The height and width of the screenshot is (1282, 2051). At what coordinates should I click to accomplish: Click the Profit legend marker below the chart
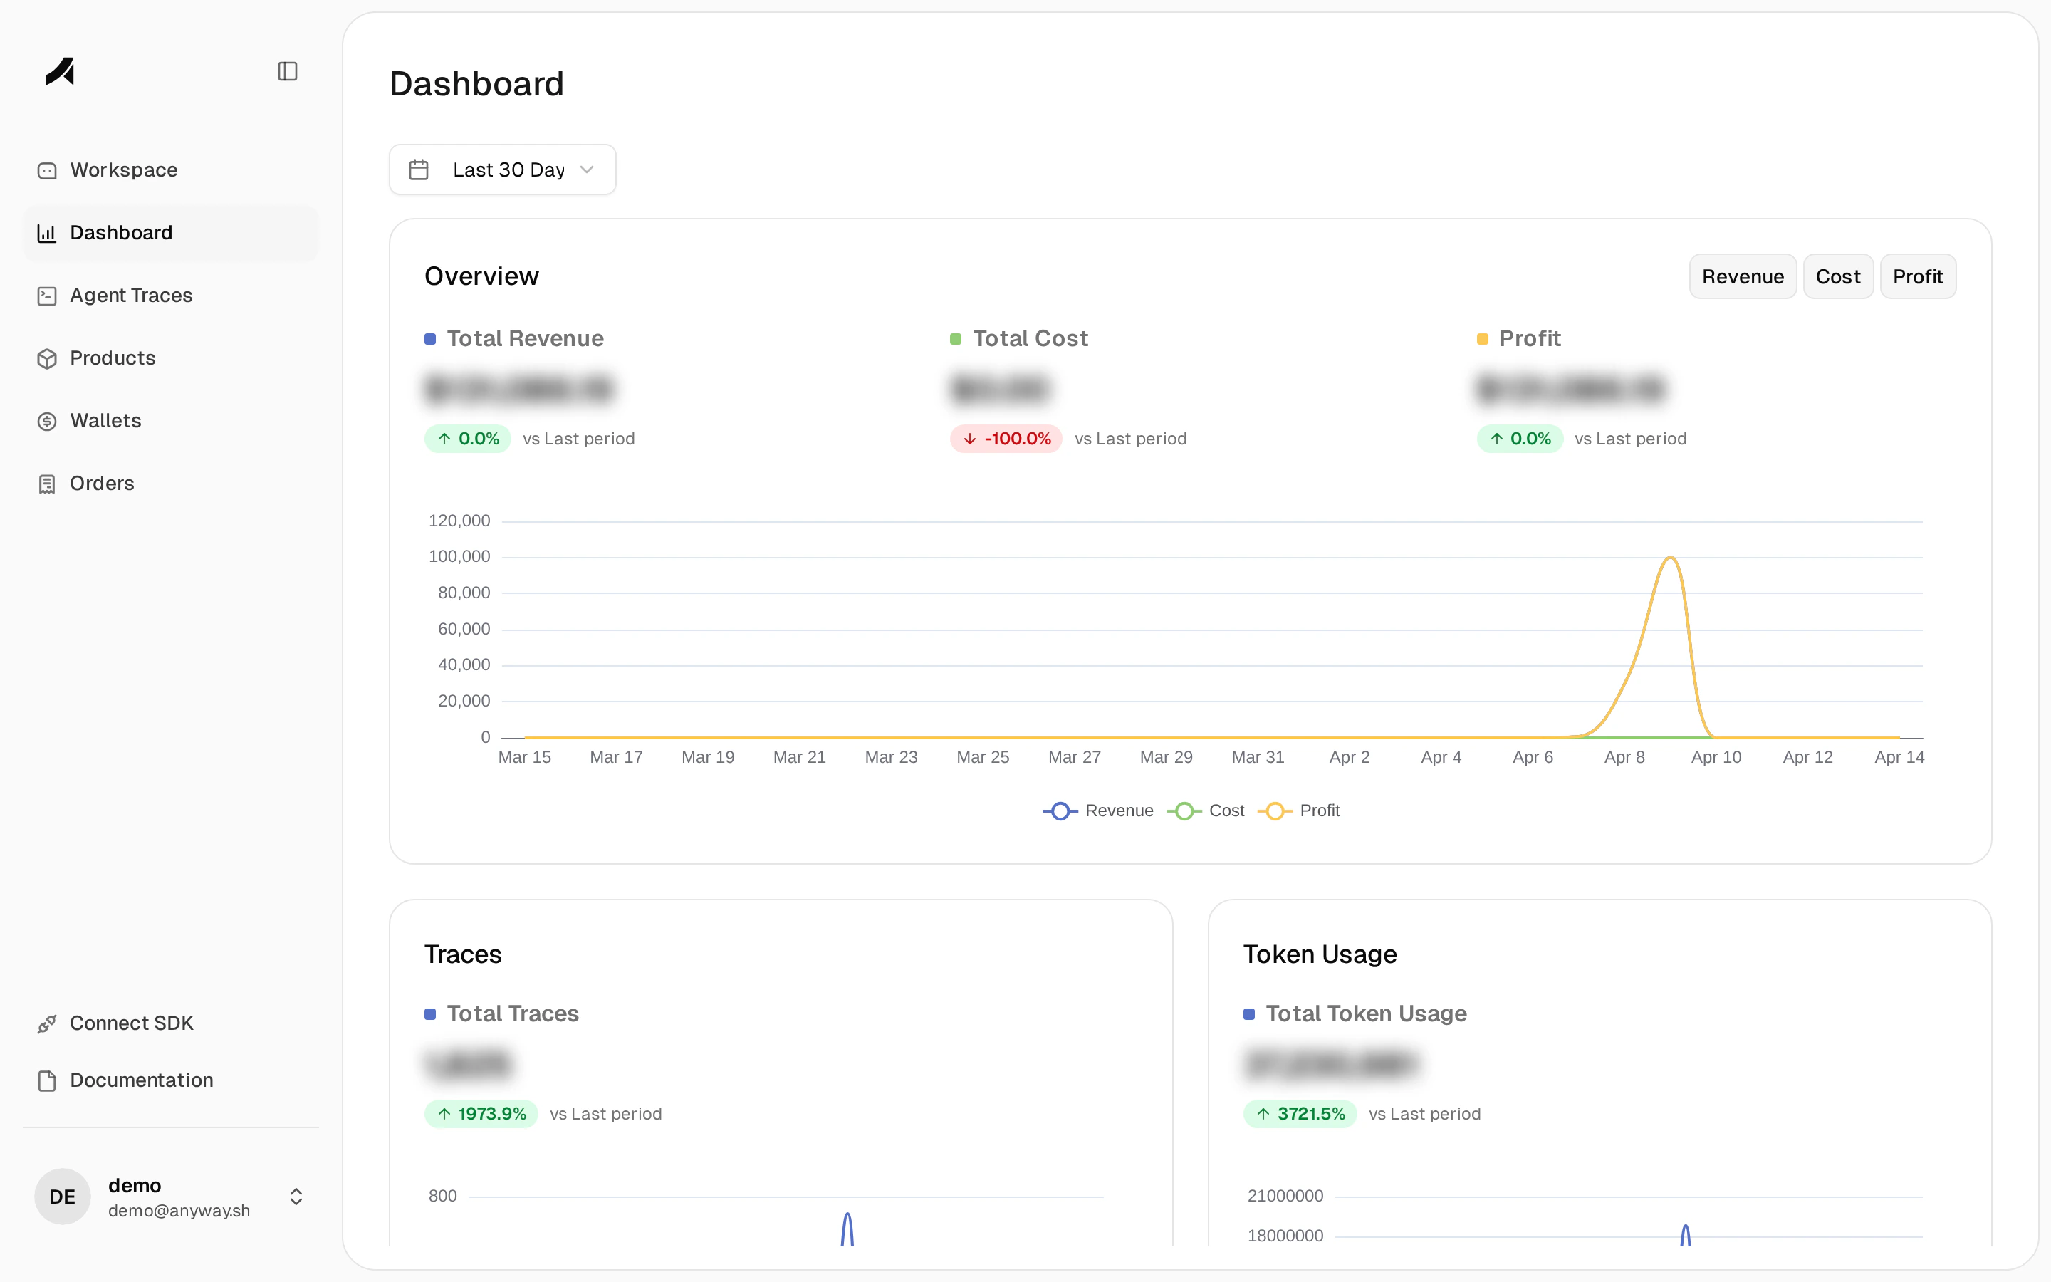pyautogui.click(x=1275, y=811)
